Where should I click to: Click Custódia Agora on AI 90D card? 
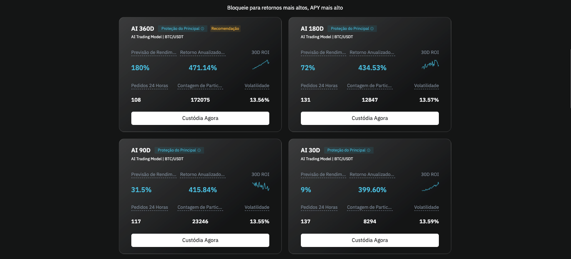click(x=200, y=240)
